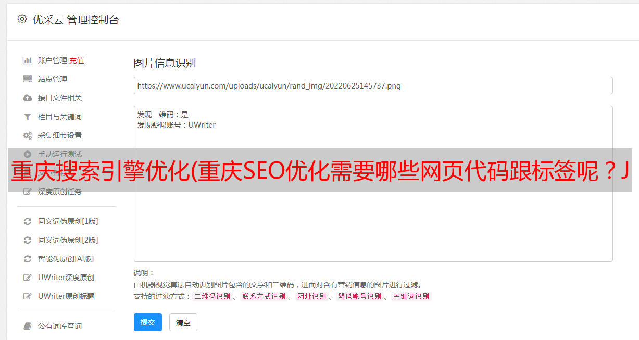
Task: Submit with the blue 提交 button
Action: 148,322
